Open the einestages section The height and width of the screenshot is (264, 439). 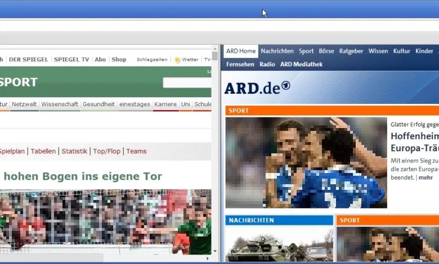135,104
